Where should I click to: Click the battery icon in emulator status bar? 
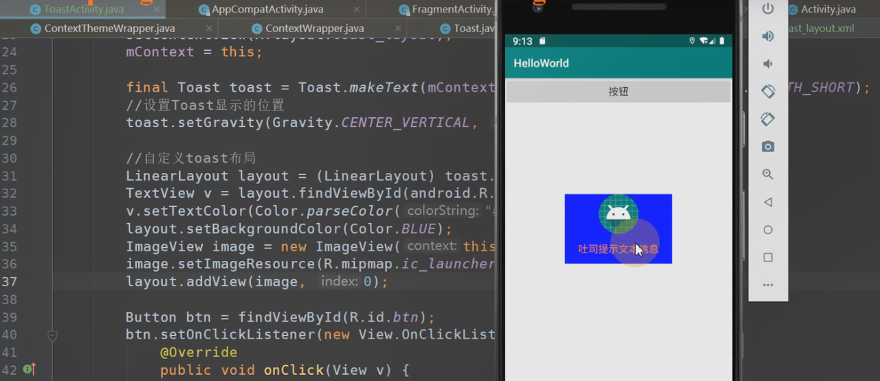(722, 41)
